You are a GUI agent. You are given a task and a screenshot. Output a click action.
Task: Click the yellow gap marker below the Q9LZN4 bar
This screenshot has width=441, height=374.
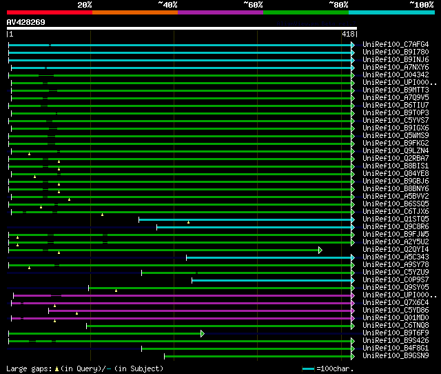point(29,154)
